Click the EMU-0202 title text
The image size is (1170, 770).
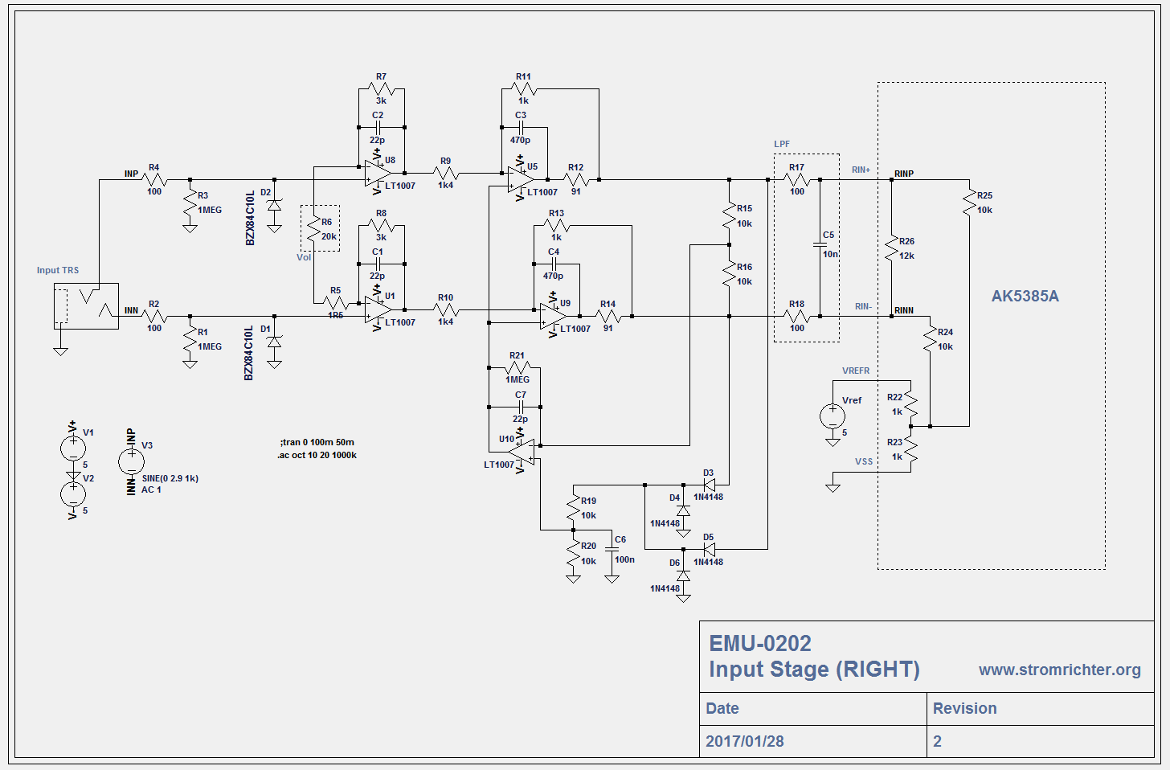pos(759,643)
